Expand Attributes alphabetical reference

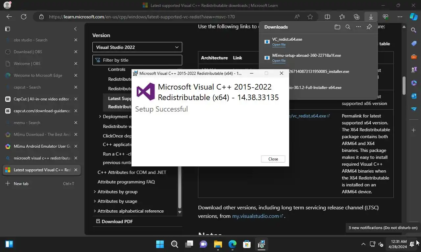pos(95,211)
